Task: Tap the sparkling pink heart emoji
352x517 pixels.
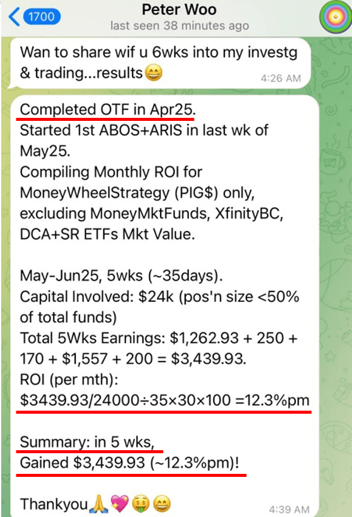Action: 119,504
